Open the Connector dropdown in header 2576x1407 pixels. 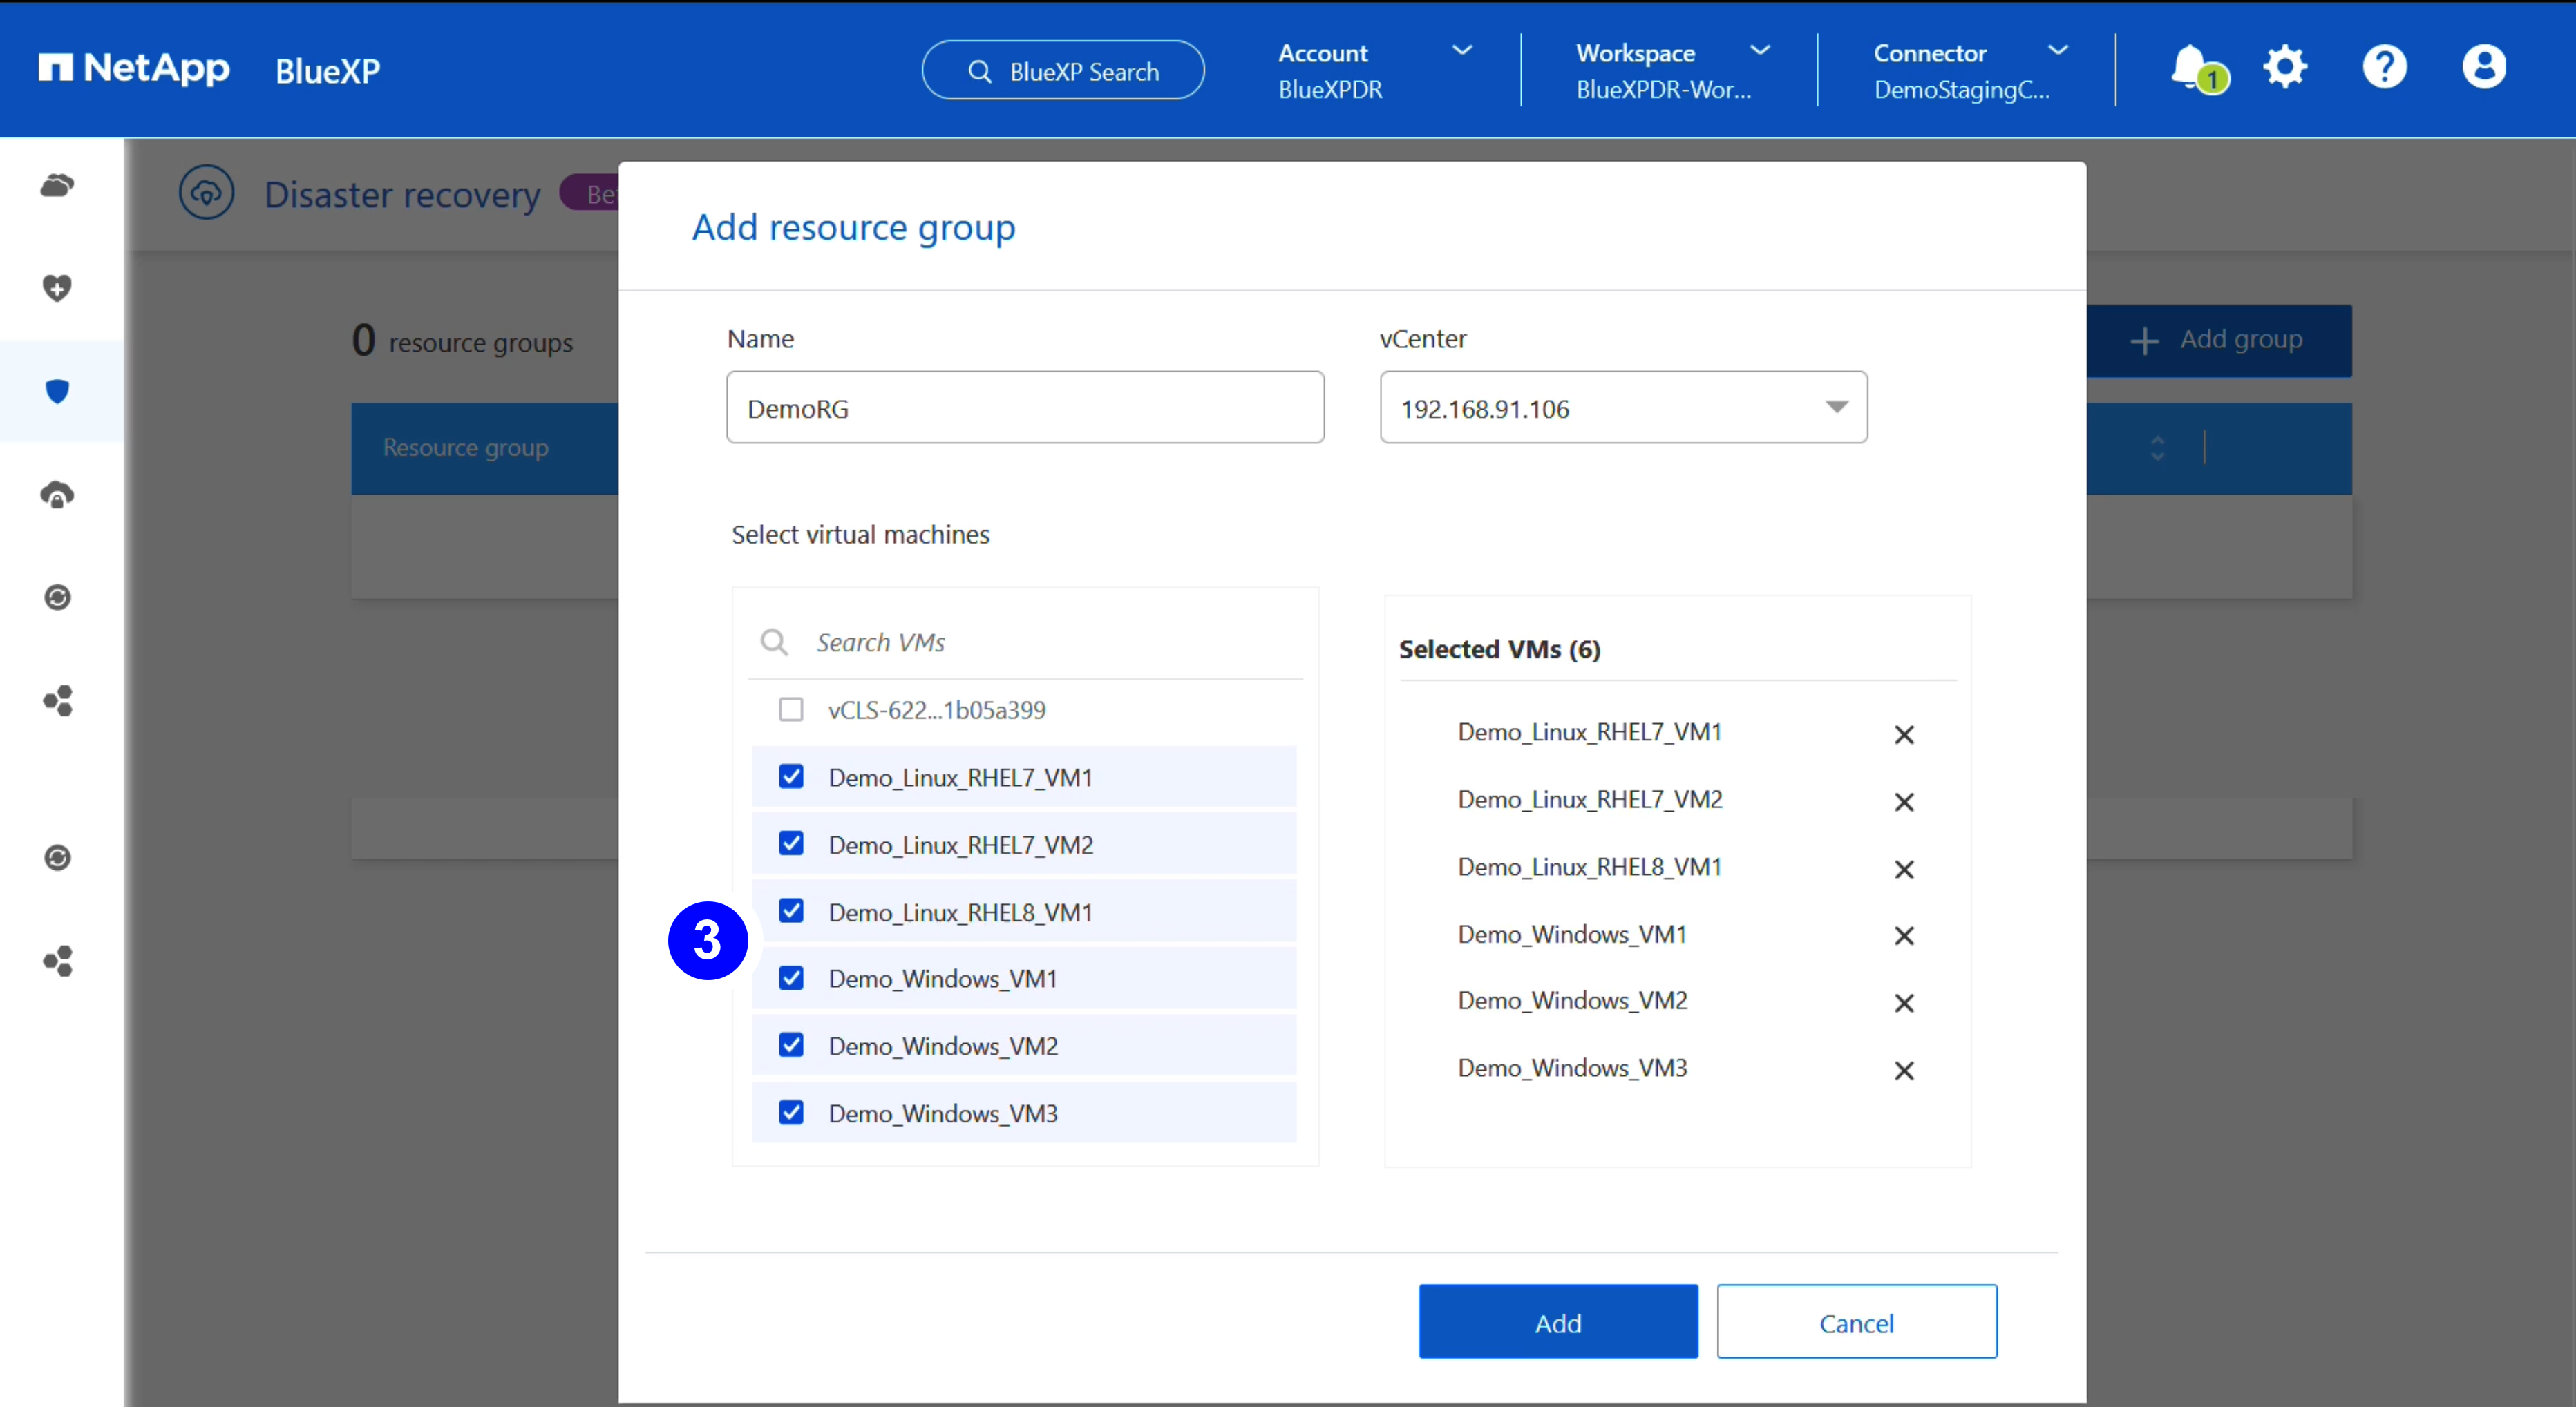tap(1970, 70)
